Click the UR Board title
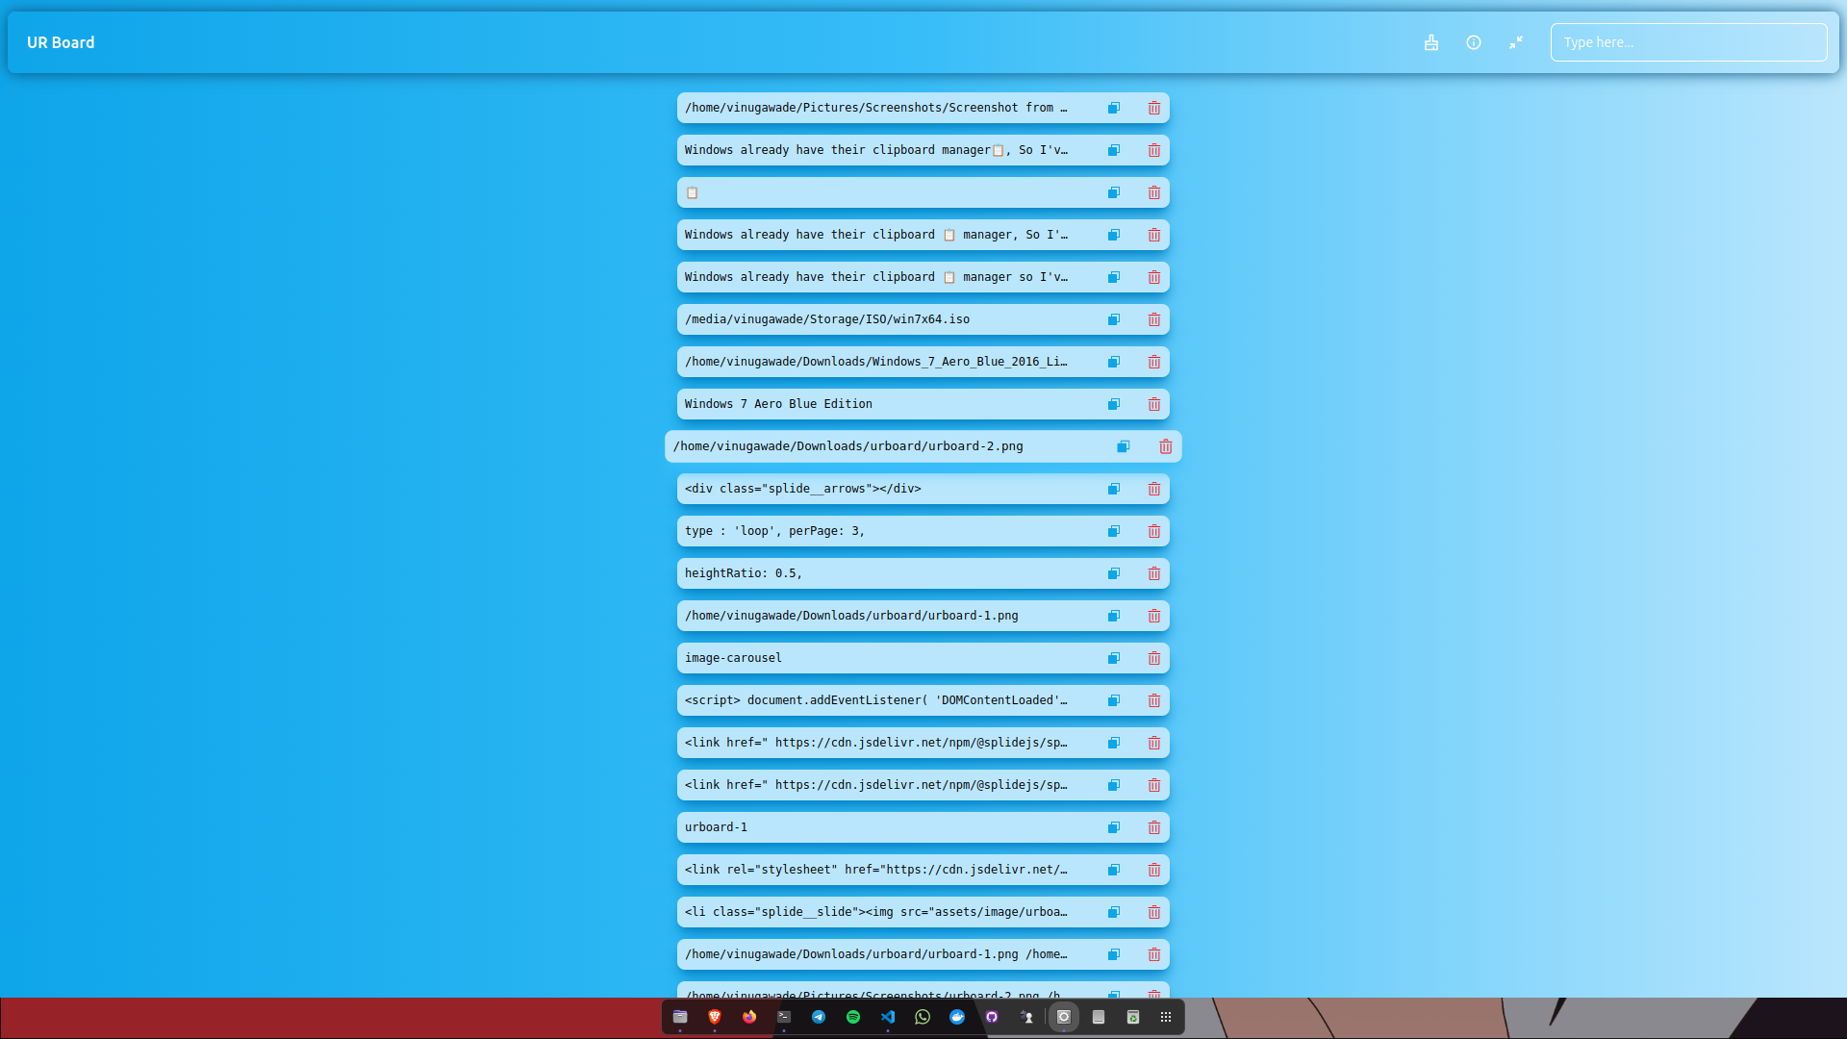This screenshot has width=1847, height=1039. (x=61, y=42)
